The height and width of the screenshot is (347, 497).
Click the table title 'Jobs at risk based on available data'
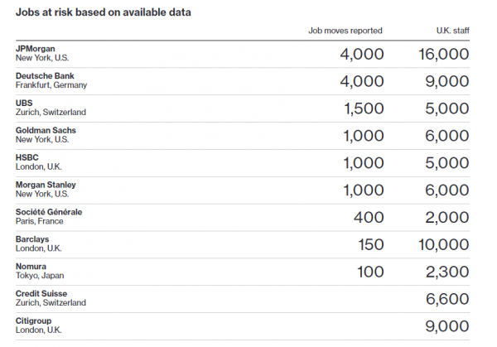pyautogui.click(x=104, y=12)
